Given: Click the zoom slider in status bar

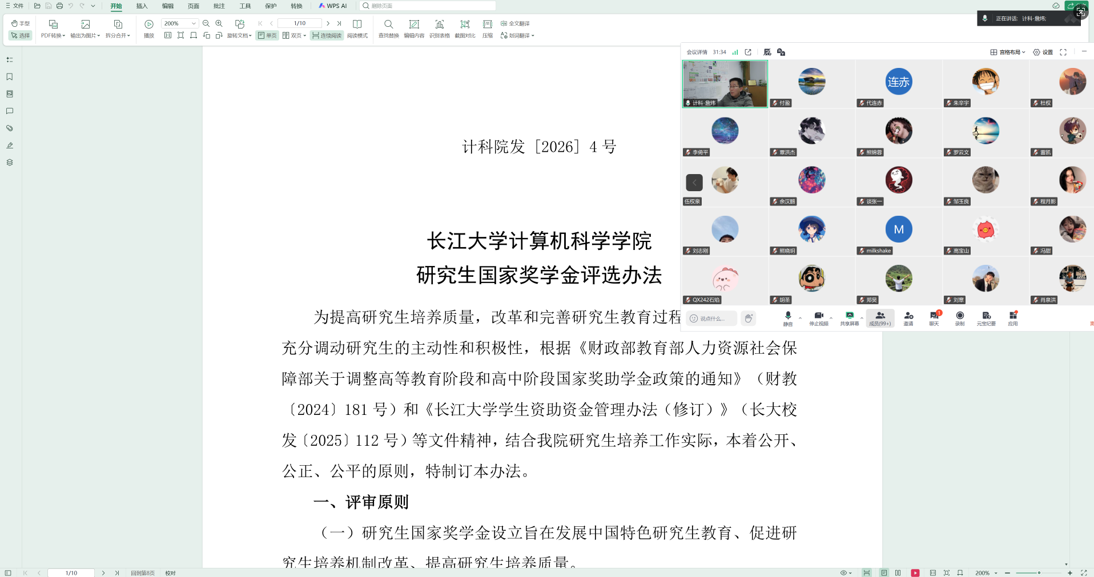Looking at the screenshot, I should [1039, 572].
